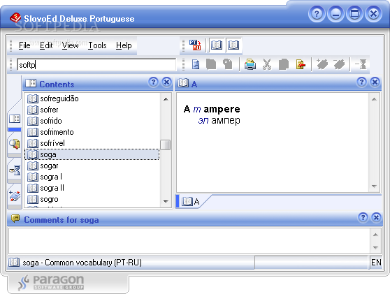This screenshot has width=390, height=294.
Task: Click the new document toolbar icon
Action: click(196, 65)
